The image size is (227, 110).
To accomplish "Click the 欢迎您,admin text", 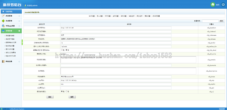I will pos(32,5).
